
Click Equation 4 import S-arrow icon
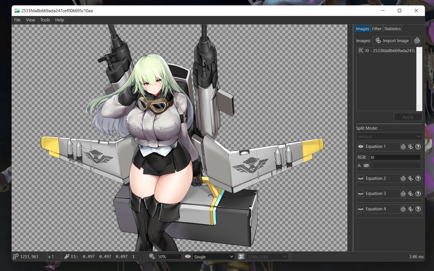point(410,209)
